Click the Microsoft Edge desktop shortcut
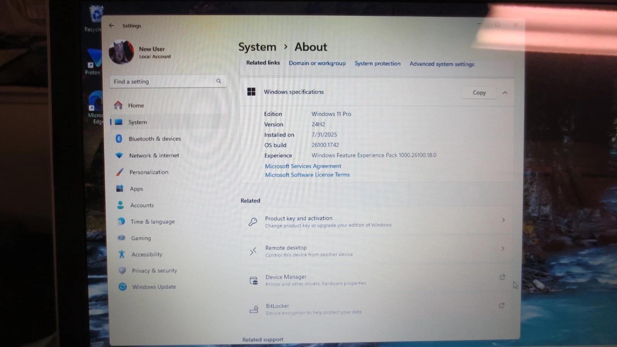Image resolution: width=617 pixels, height=347 pixels. [95, 107]
